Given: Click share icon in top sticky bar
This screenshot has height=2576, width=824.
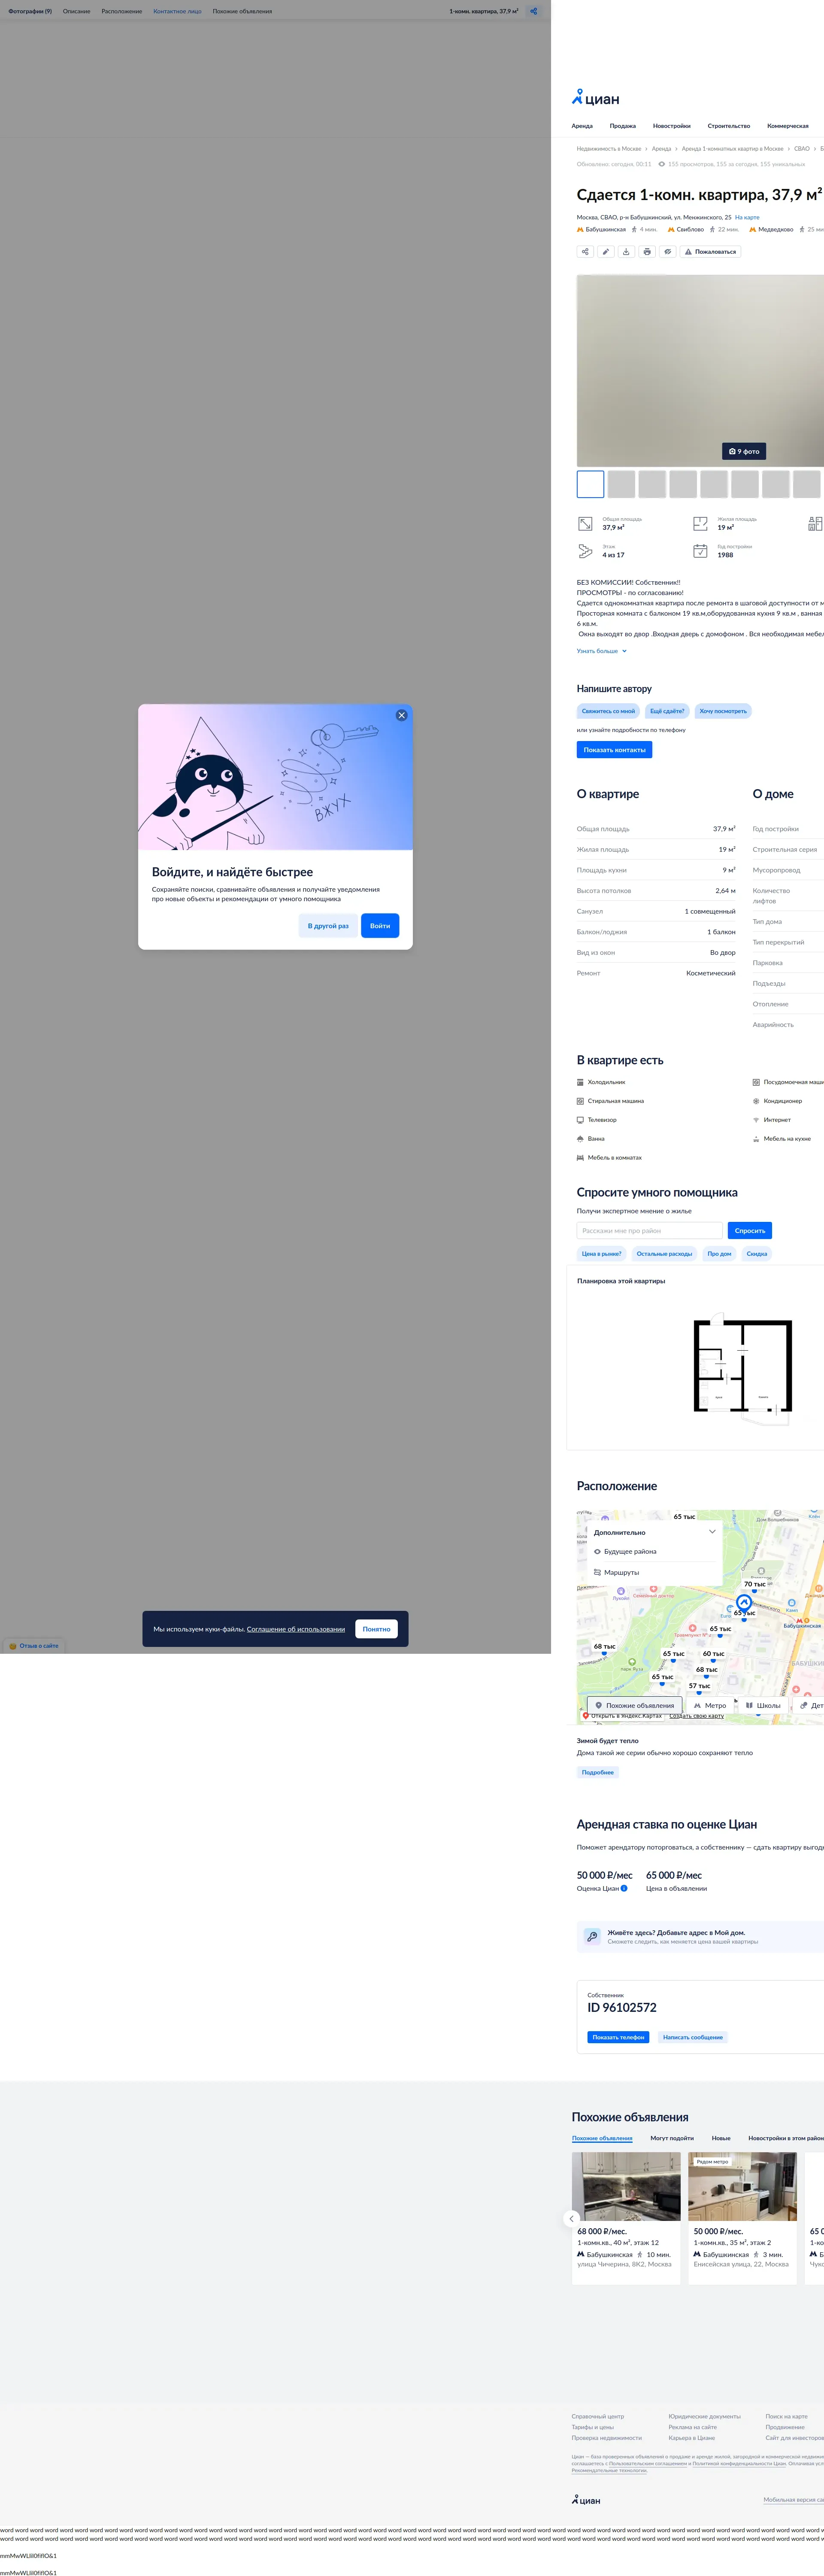Looking at the screenshot, I should (534, 11).
